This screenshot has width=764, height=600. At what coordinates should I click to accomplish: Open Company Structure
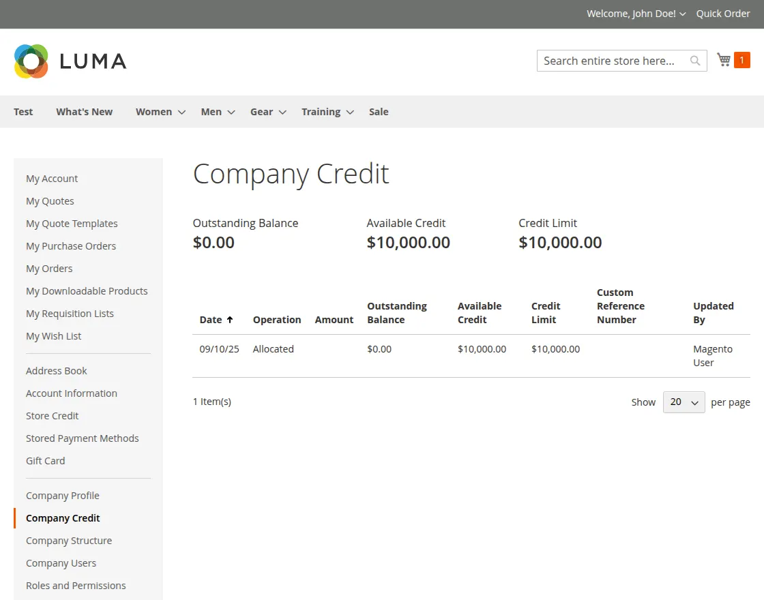point(69,541)
